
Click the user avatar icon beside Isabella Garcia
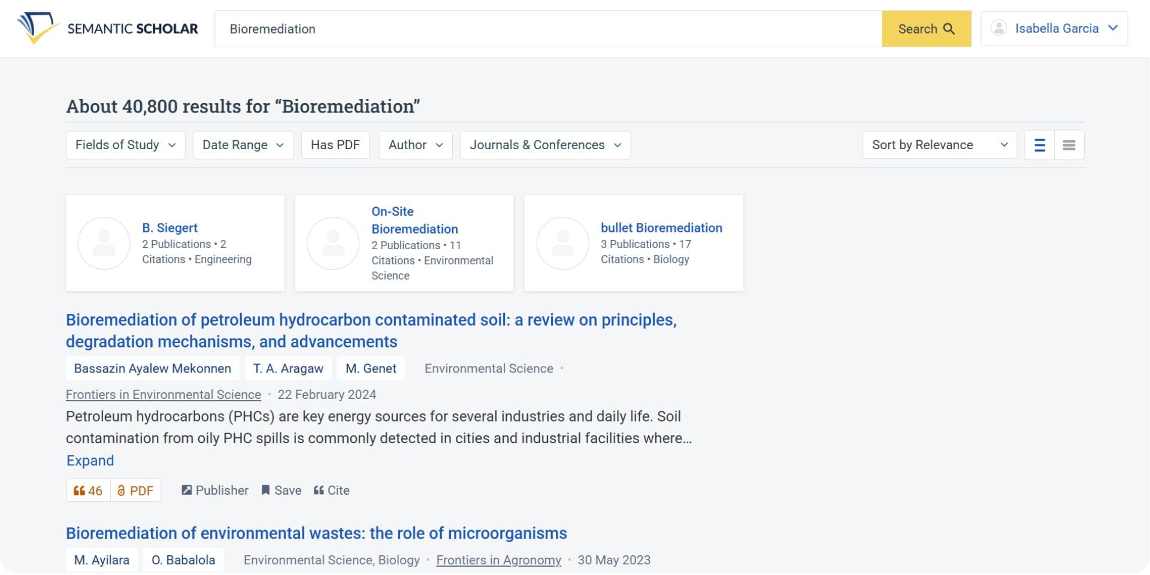tap(998, 28)
